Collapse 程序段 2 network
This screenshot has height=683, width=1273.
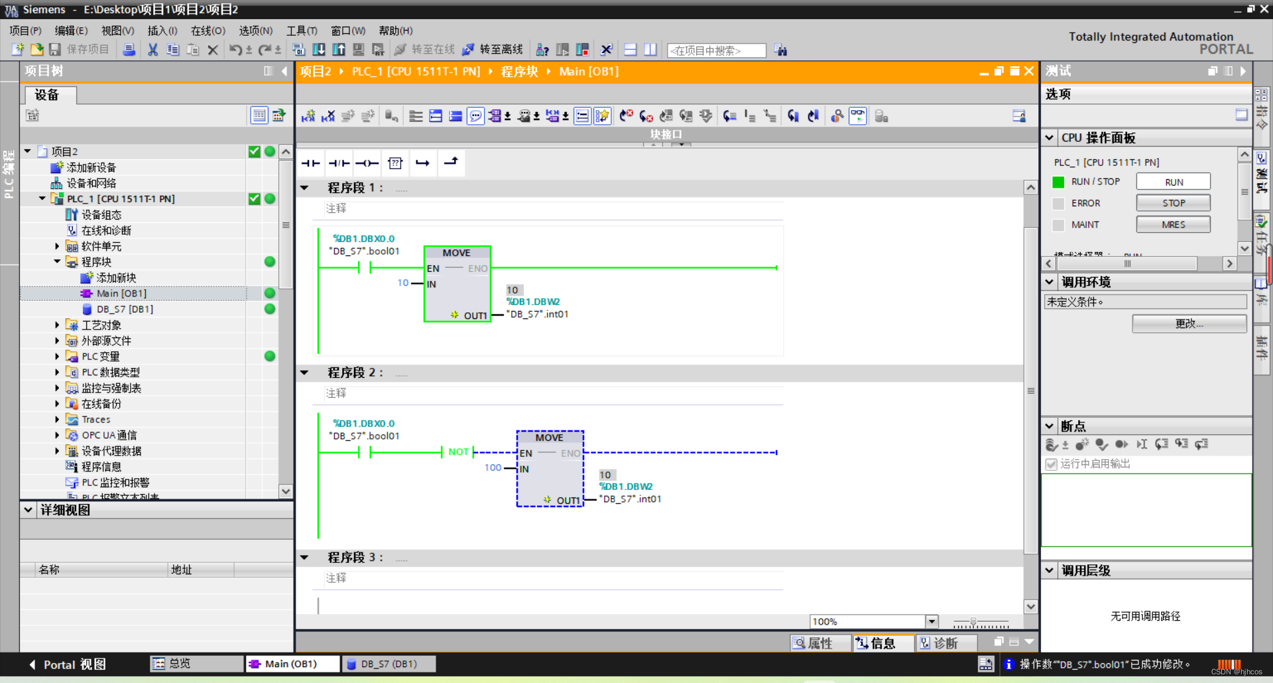click(305, 373)
